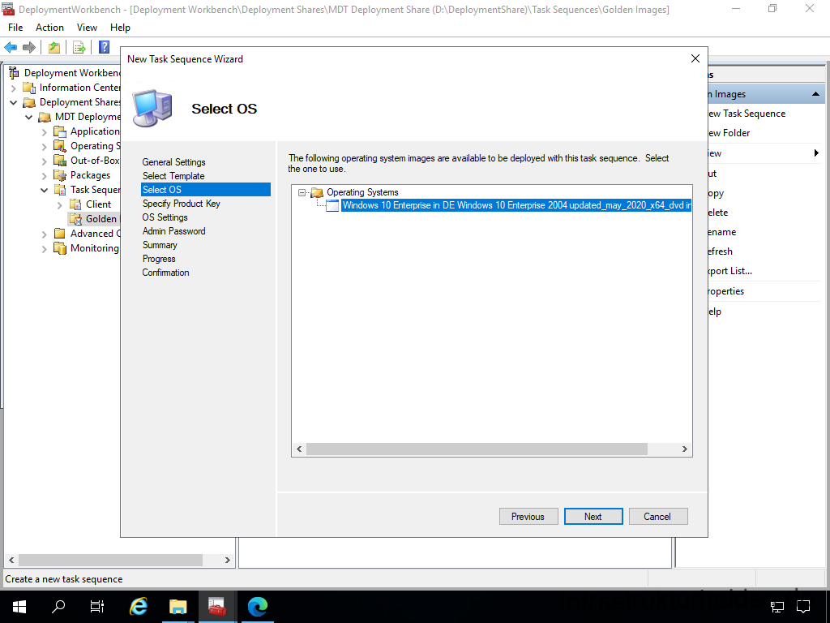Click the Back arrow toolbar icon

pyautogui.click(x=11, y=47)
